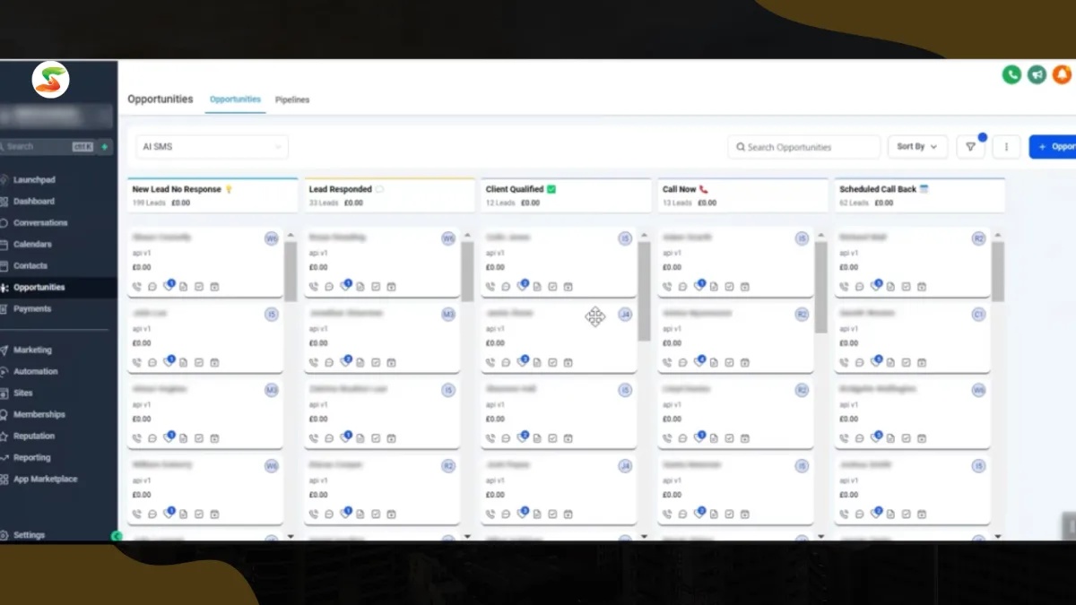
Task: Click notes icon on the C1 badge card
Action: point(889,363)
